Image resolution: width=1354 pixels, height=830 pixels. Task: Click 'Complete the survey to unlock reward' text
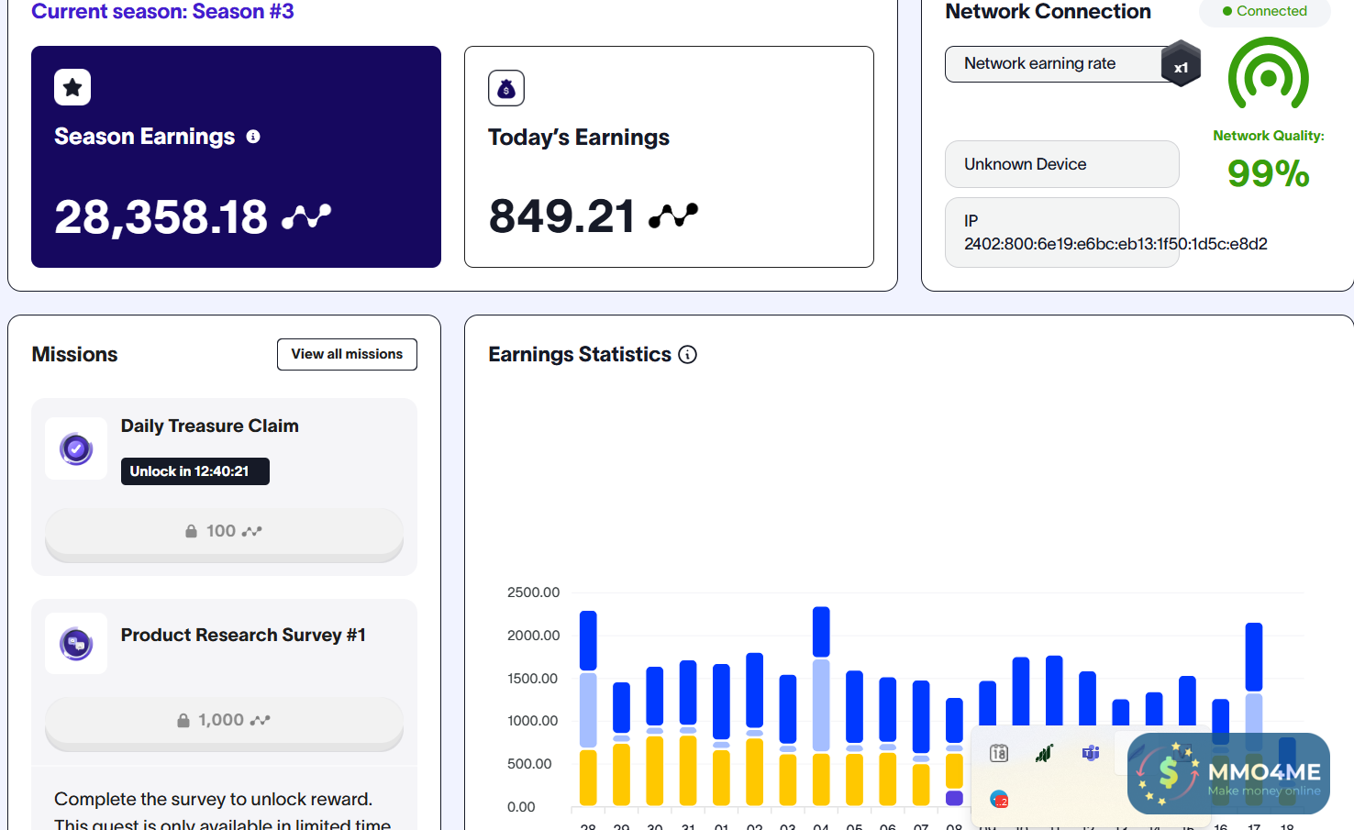click(213, 799)
